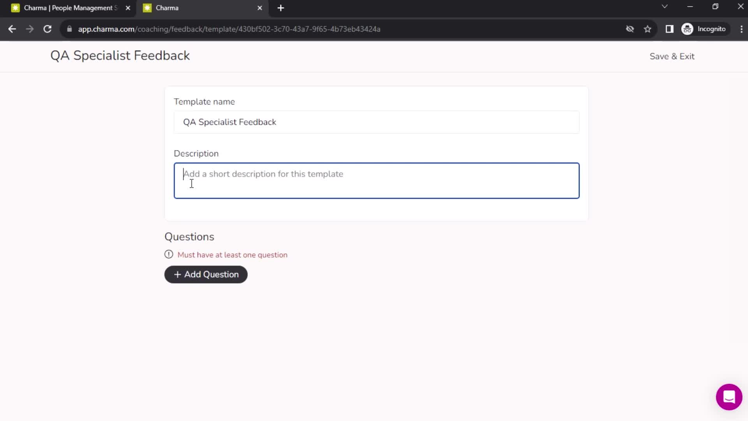Open Chrome three-dot menu
The height and width of the screenshot is (421, 748).
pyautogui.click(x=741, y=29)
